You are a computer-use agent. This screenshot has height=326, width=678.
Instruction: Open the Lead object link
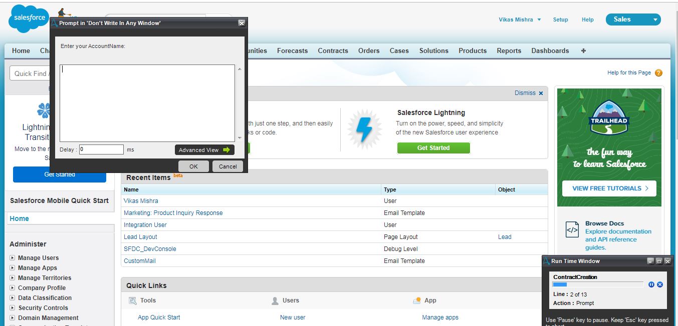pyautogui.click(x=505, y=237)
